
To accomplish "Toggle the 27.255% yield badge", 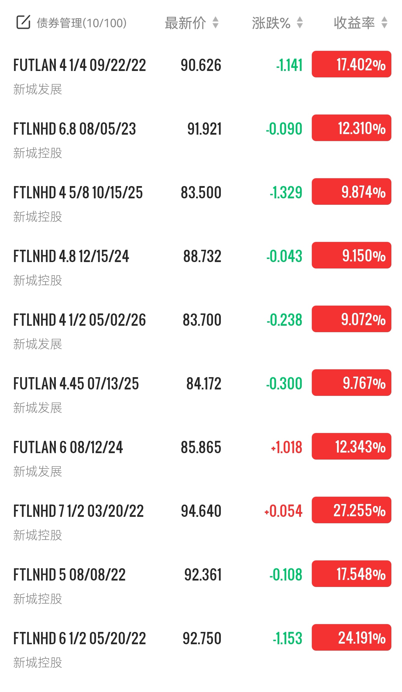I will click(x=351, y=510).
